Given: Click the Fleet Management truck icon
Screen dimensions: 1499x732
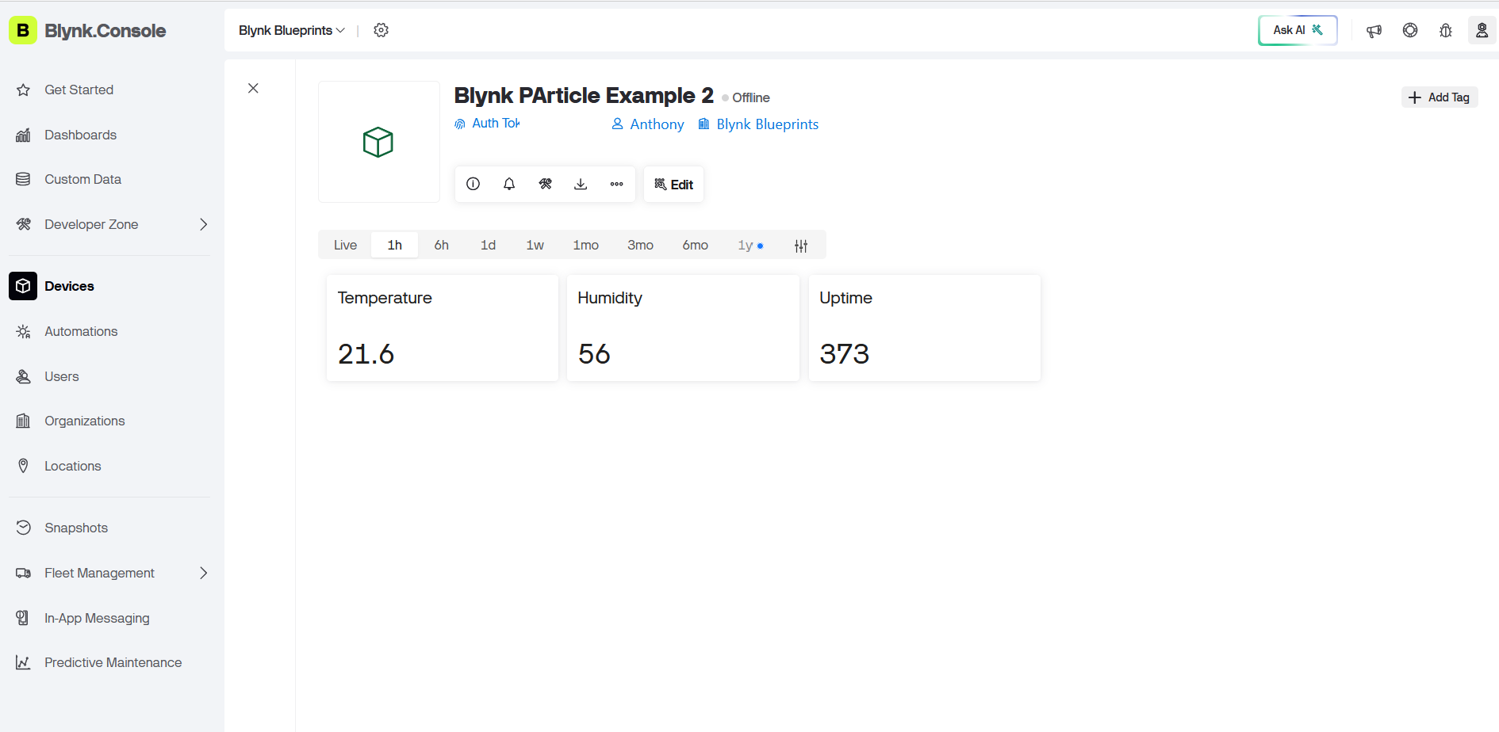Looking at the screenshot, I should click(x=23, y=573).
